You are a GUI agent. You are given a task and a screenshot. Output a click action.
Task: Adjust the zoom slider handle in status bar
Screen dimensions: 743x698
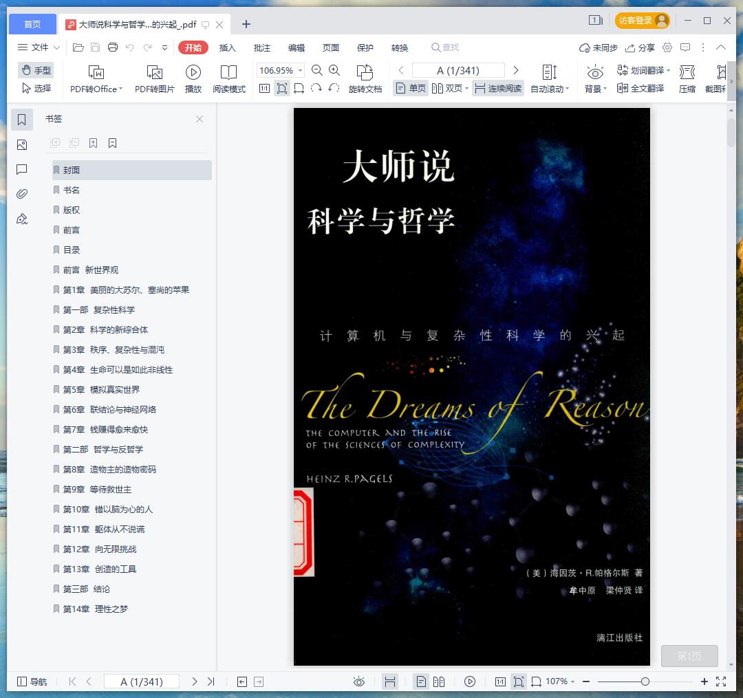coord(645,681)
